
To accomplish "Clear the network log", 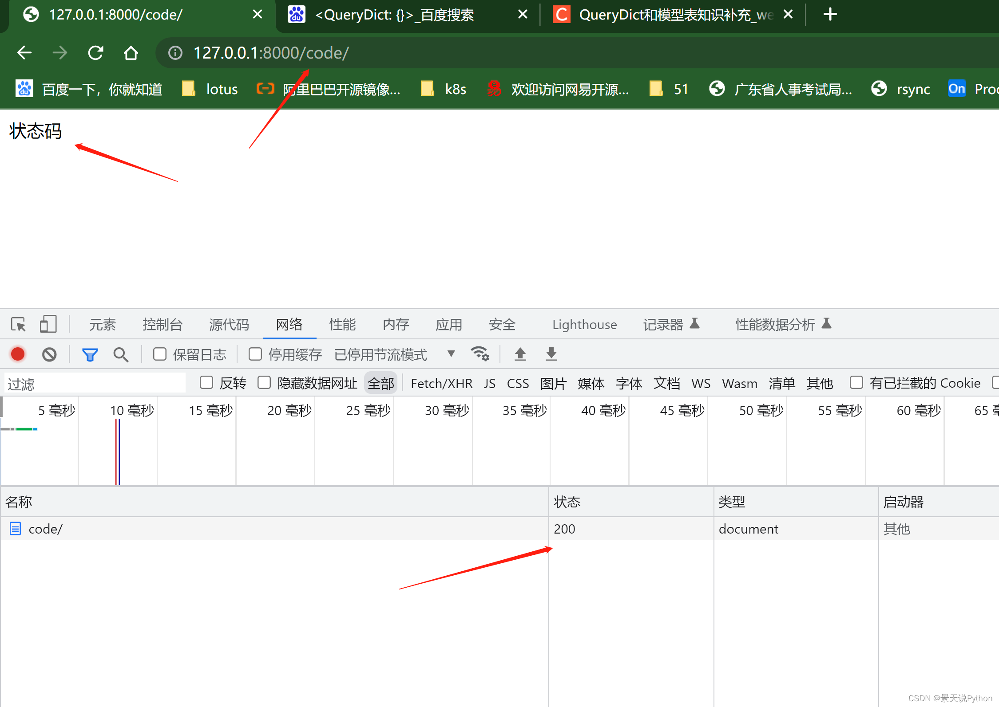I will click(x=49, y=354).
